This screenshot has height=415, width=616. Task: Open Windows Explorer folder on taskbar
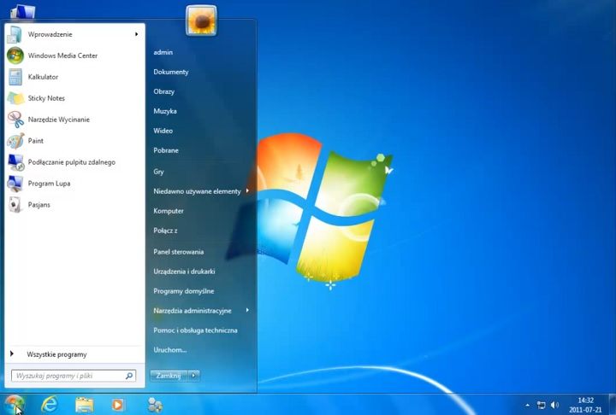85,405
